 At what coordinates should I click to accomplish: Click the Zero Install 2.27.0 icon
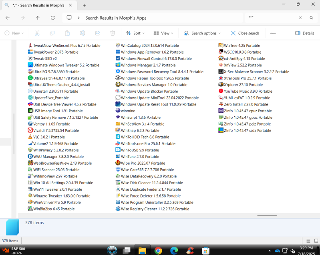tap(221, 104)
